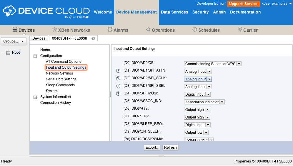Open Connection History
293x166 pixels.
(56, 103)
